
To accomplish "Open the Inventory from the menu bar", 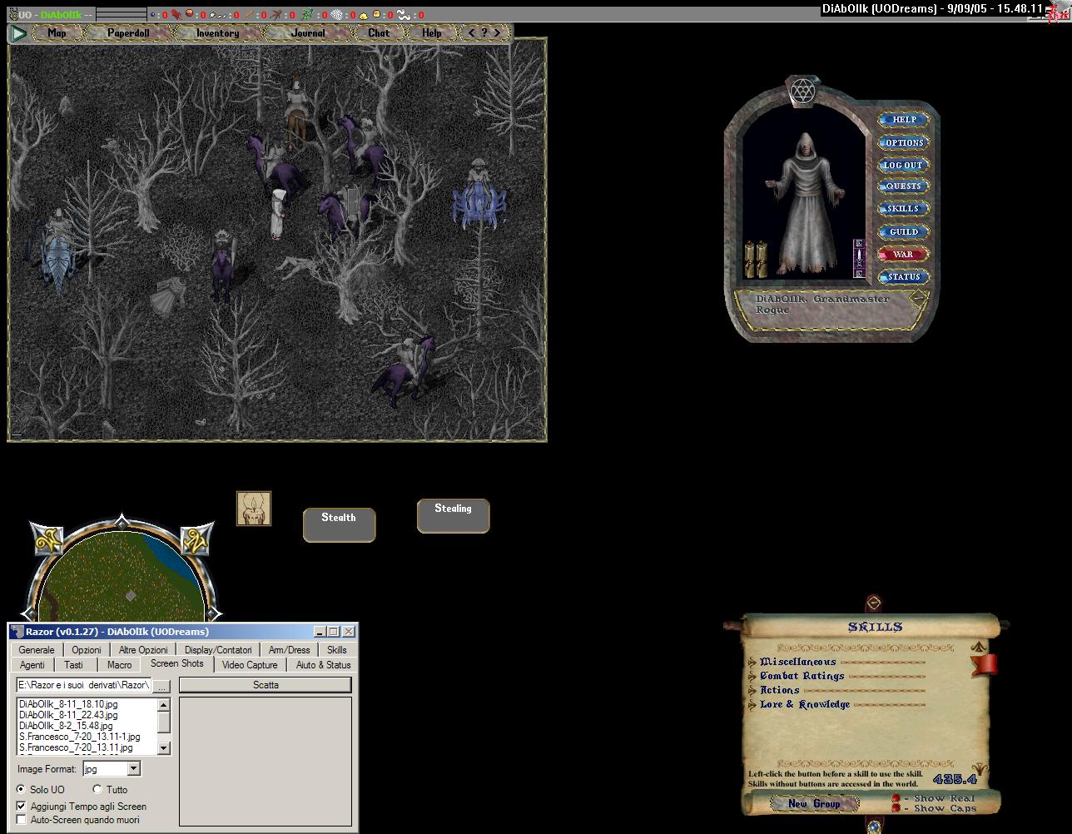I will click(x=217, y=33).
